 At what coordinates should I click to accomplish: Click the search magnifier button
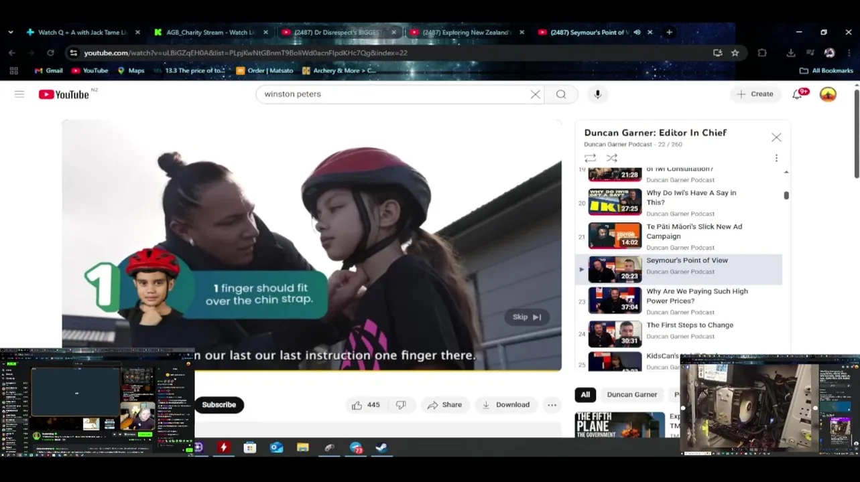[x=561, y=94]
